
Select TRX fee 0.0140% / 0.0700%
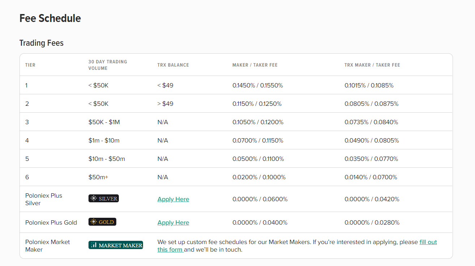371,177
